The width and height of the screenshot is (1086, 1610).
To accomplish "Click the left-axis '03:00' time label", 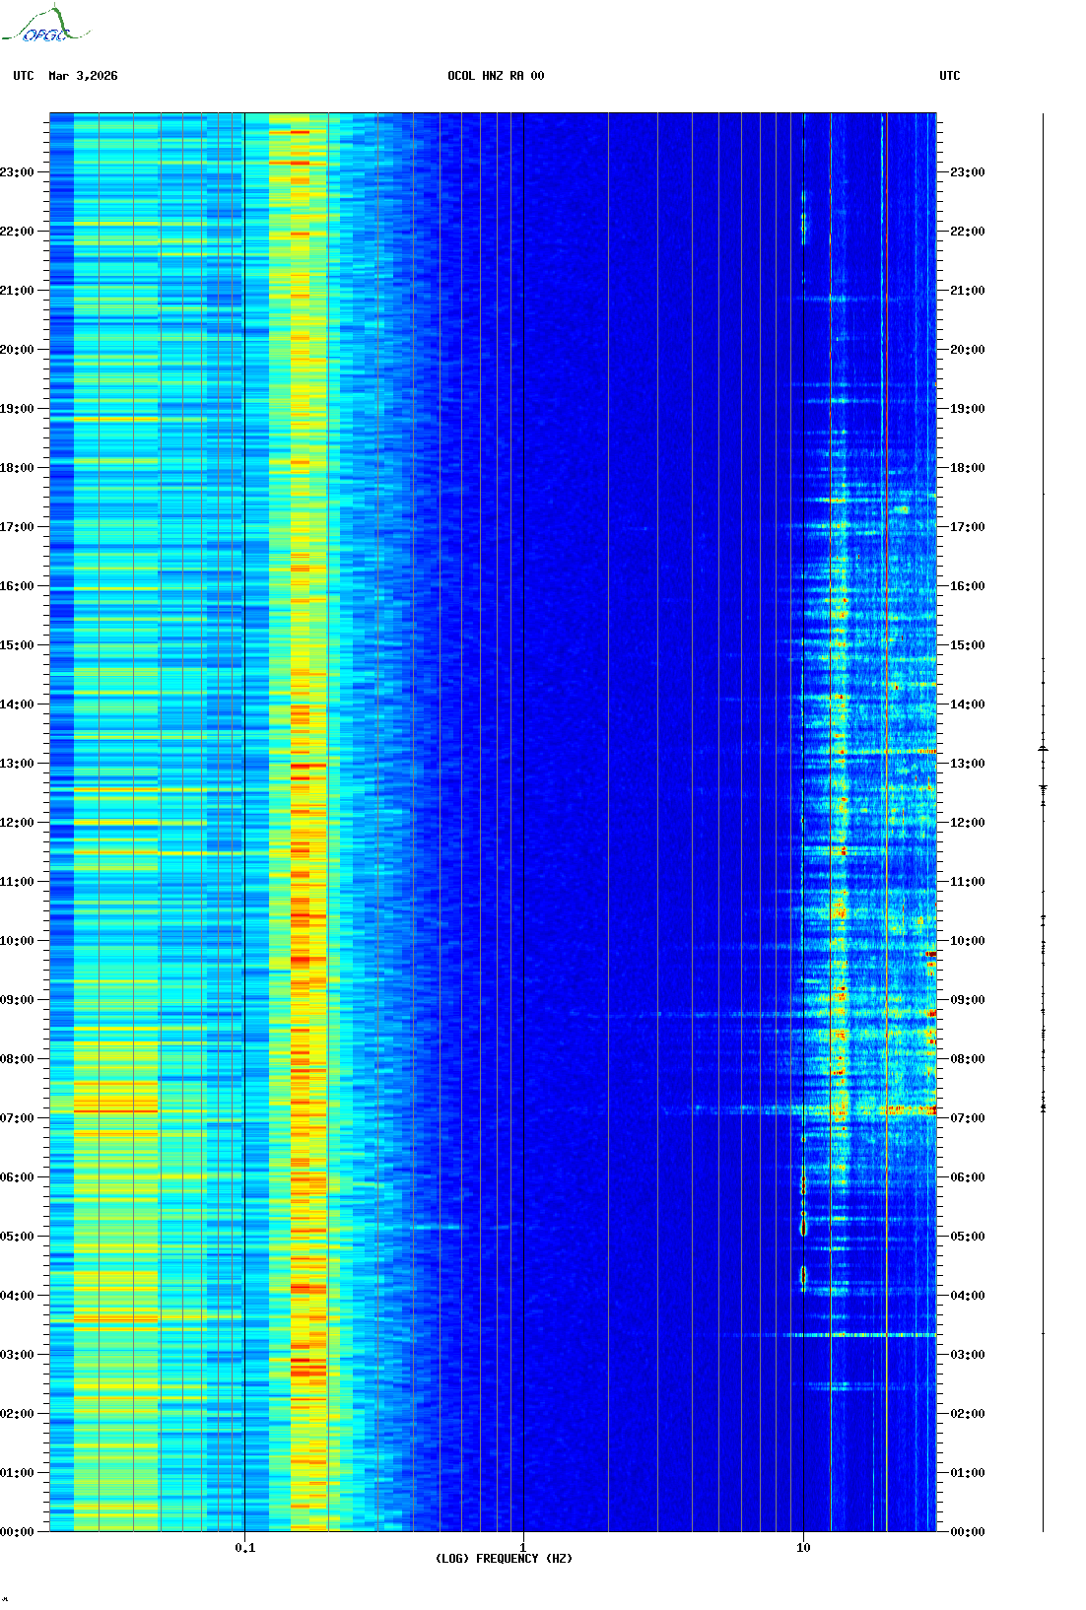I will 17,1355.
